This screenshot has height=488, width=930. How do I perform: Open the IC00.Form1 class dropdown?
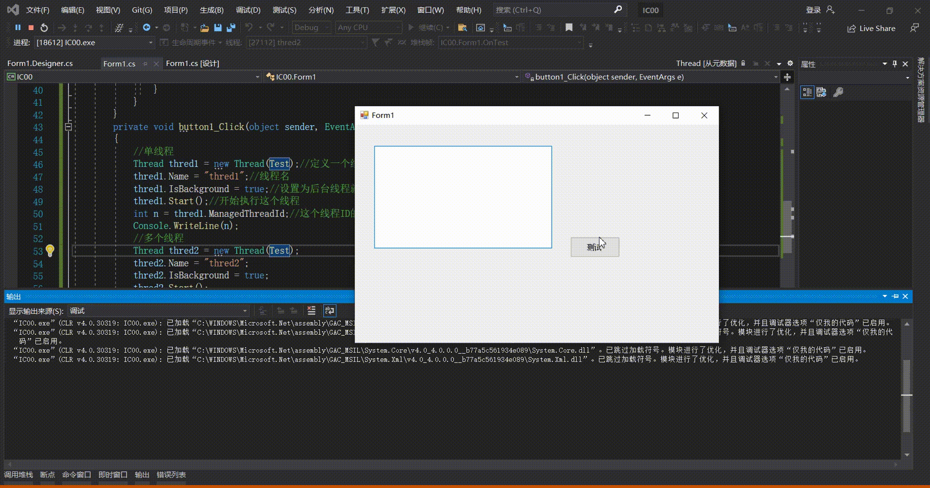[516, 77]
